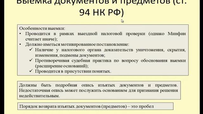Click the line "Недостаточная опись может послужить основанием"
Screen dimensions: 203x114
73,91
